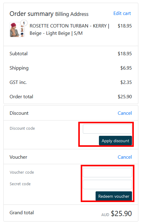Click the Discount code label

22,128
